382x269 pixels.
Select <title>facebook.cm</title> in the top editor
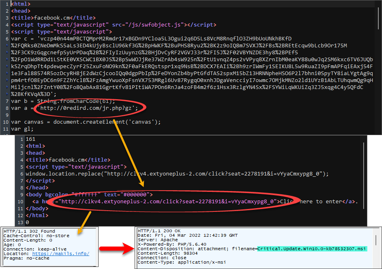(x=53, y=18)
